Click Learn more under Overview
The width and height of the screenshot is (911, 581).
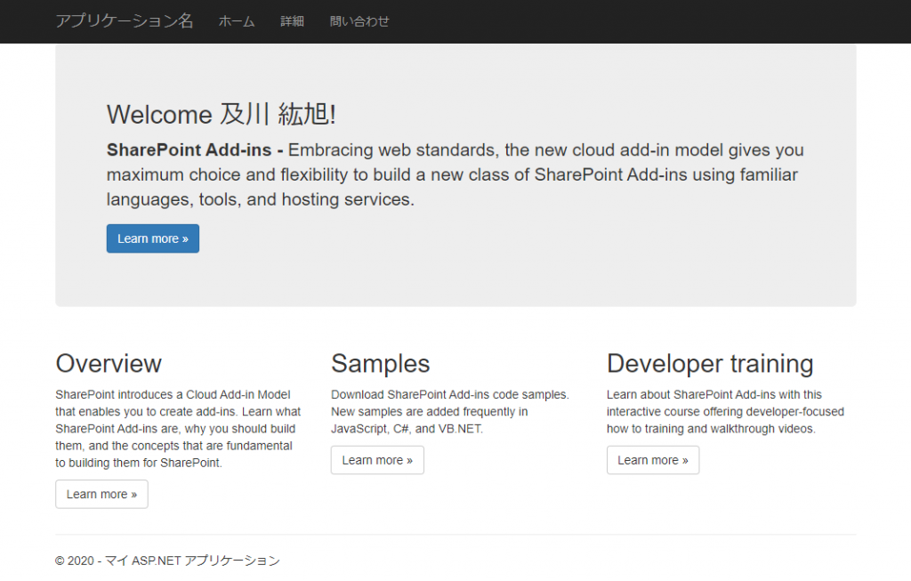tap(101, 494)
